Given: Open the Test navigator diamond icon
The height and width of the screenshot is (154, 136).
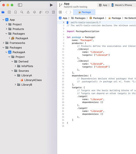Looking at the screenshot, I should [x=34, y=12].
